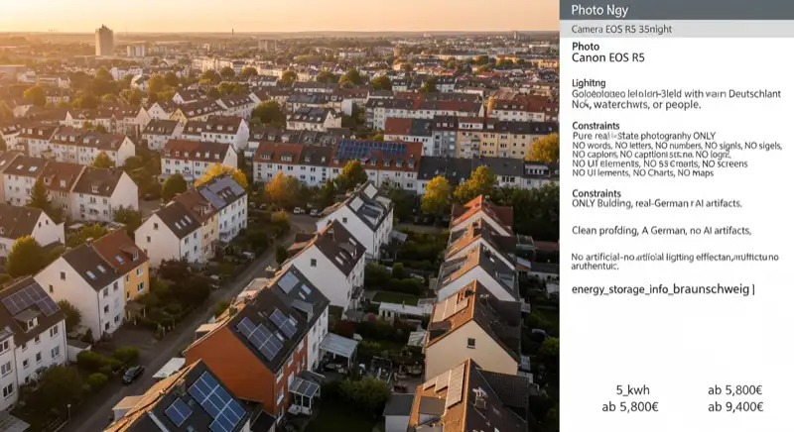Click the "ab 5,800€" price beneath 5_kwh
Screen dimensions: 794x432
(x=630, y=407)
